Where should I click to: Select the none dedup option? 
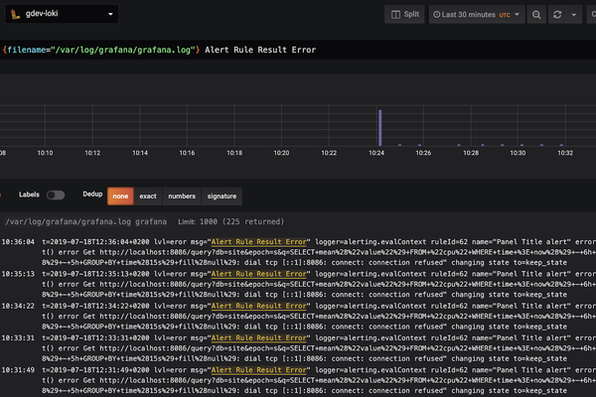tap(120, 197)
